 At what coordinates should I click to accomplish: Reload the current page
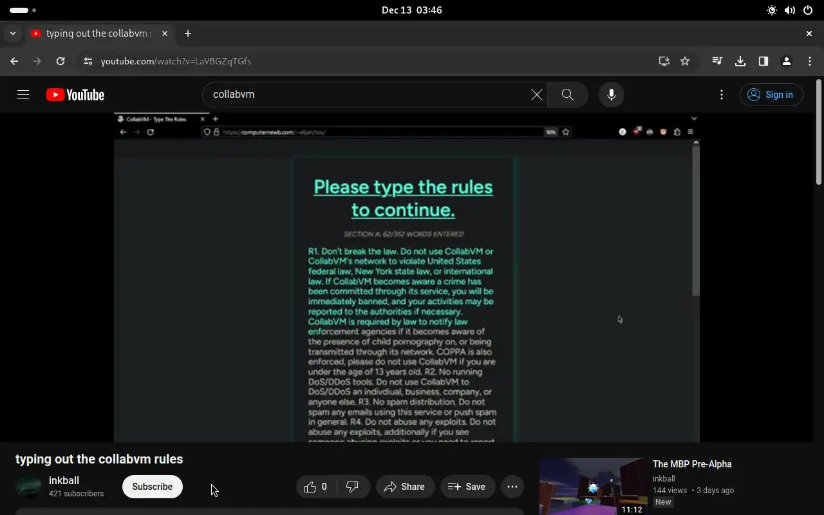click(x=61, y=61)
